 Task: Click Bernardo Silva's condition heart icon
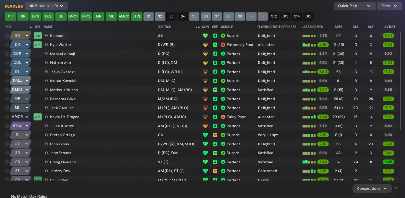[205, 99]
